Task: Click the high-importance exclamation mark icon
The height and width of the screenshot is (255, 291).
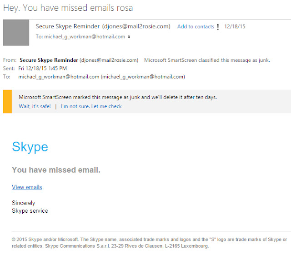Action: [218, 27]
